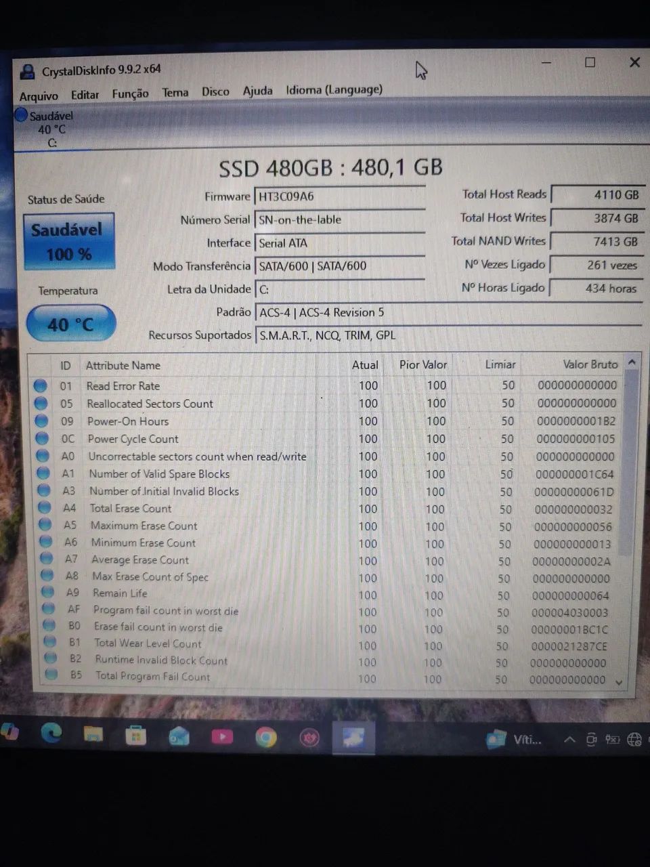Image resolution: width=650 pixels, height=867 pixels.
Task: Open the Disco menu
Action: point(215,91)
